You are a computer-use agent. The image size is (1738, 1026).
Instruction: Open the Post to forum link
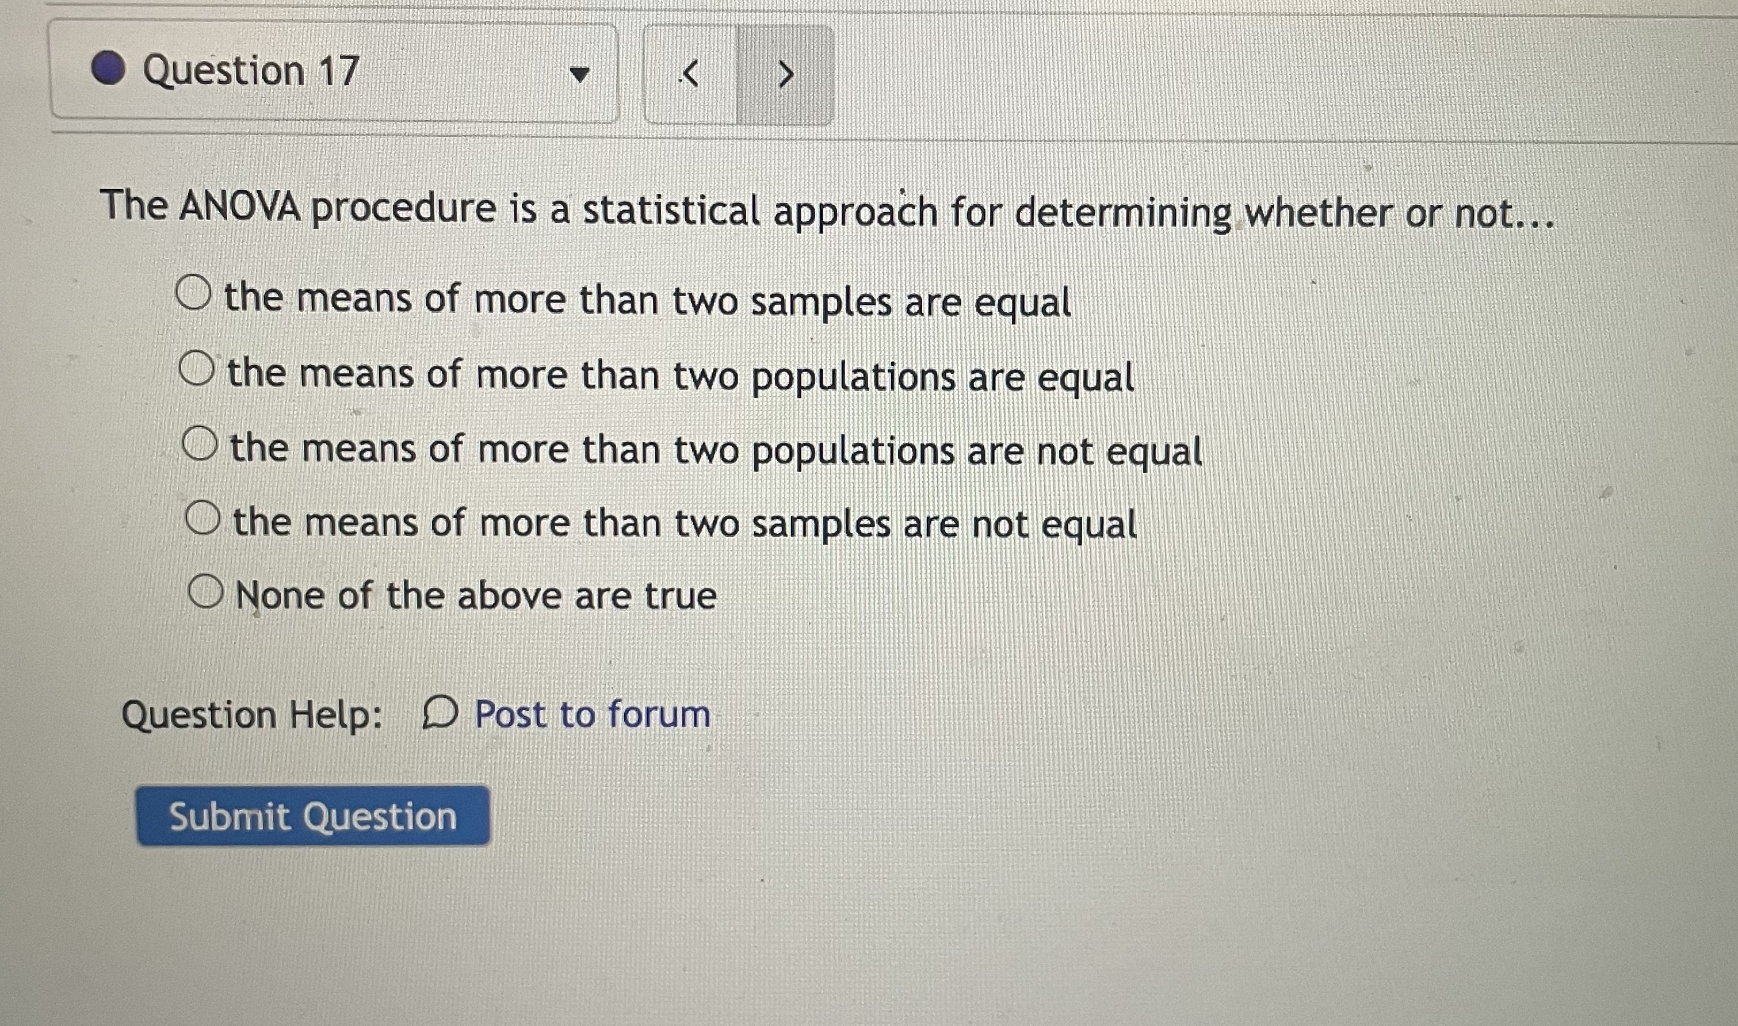[x=591, y=715]
